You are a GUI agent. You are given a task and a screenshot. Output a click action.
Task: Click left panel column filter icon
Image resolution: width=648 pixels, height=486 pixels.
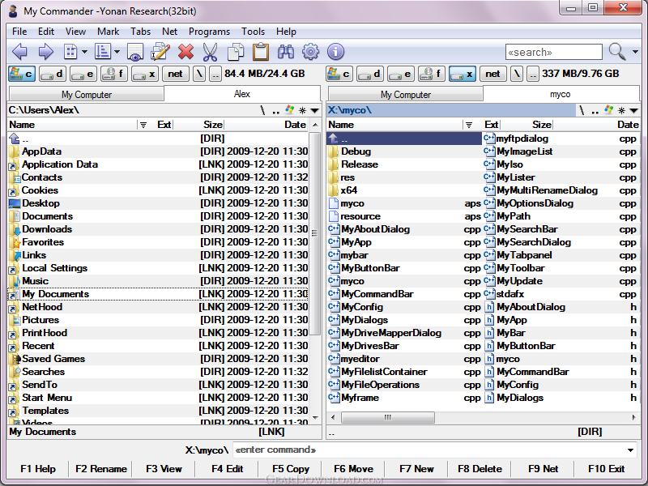pyautogui.click(x=143, y=125)
